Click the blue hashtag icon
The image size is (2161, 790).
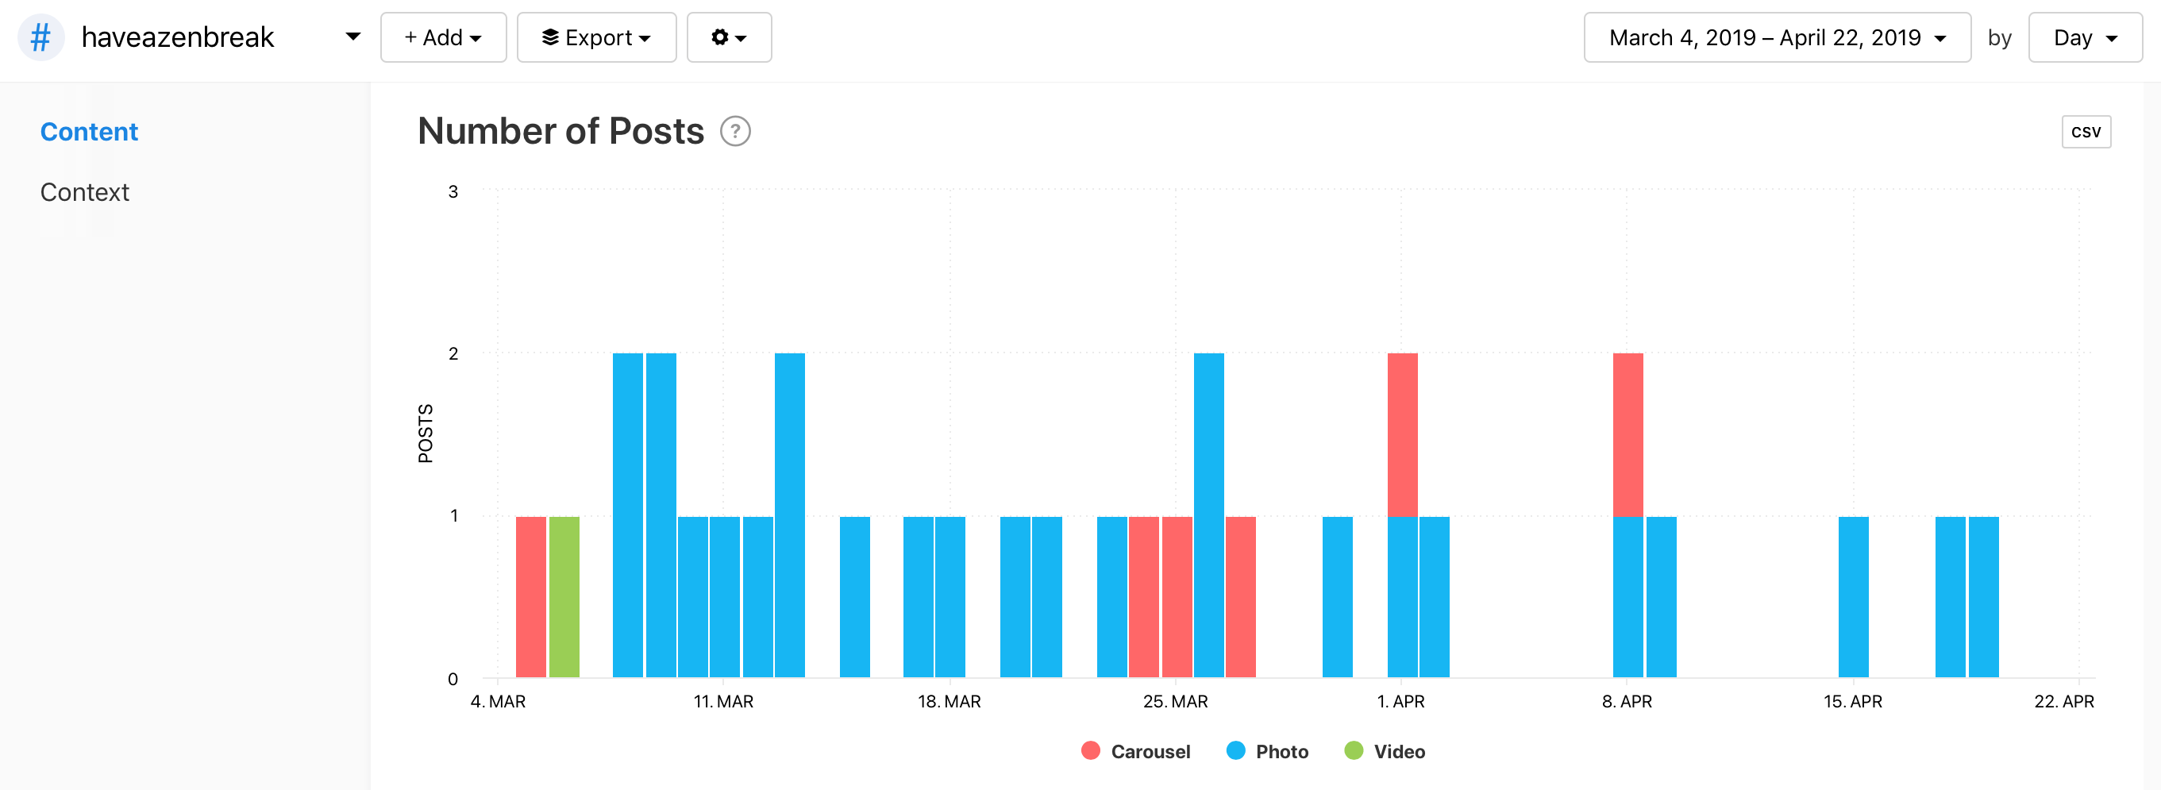click(40, 38)
